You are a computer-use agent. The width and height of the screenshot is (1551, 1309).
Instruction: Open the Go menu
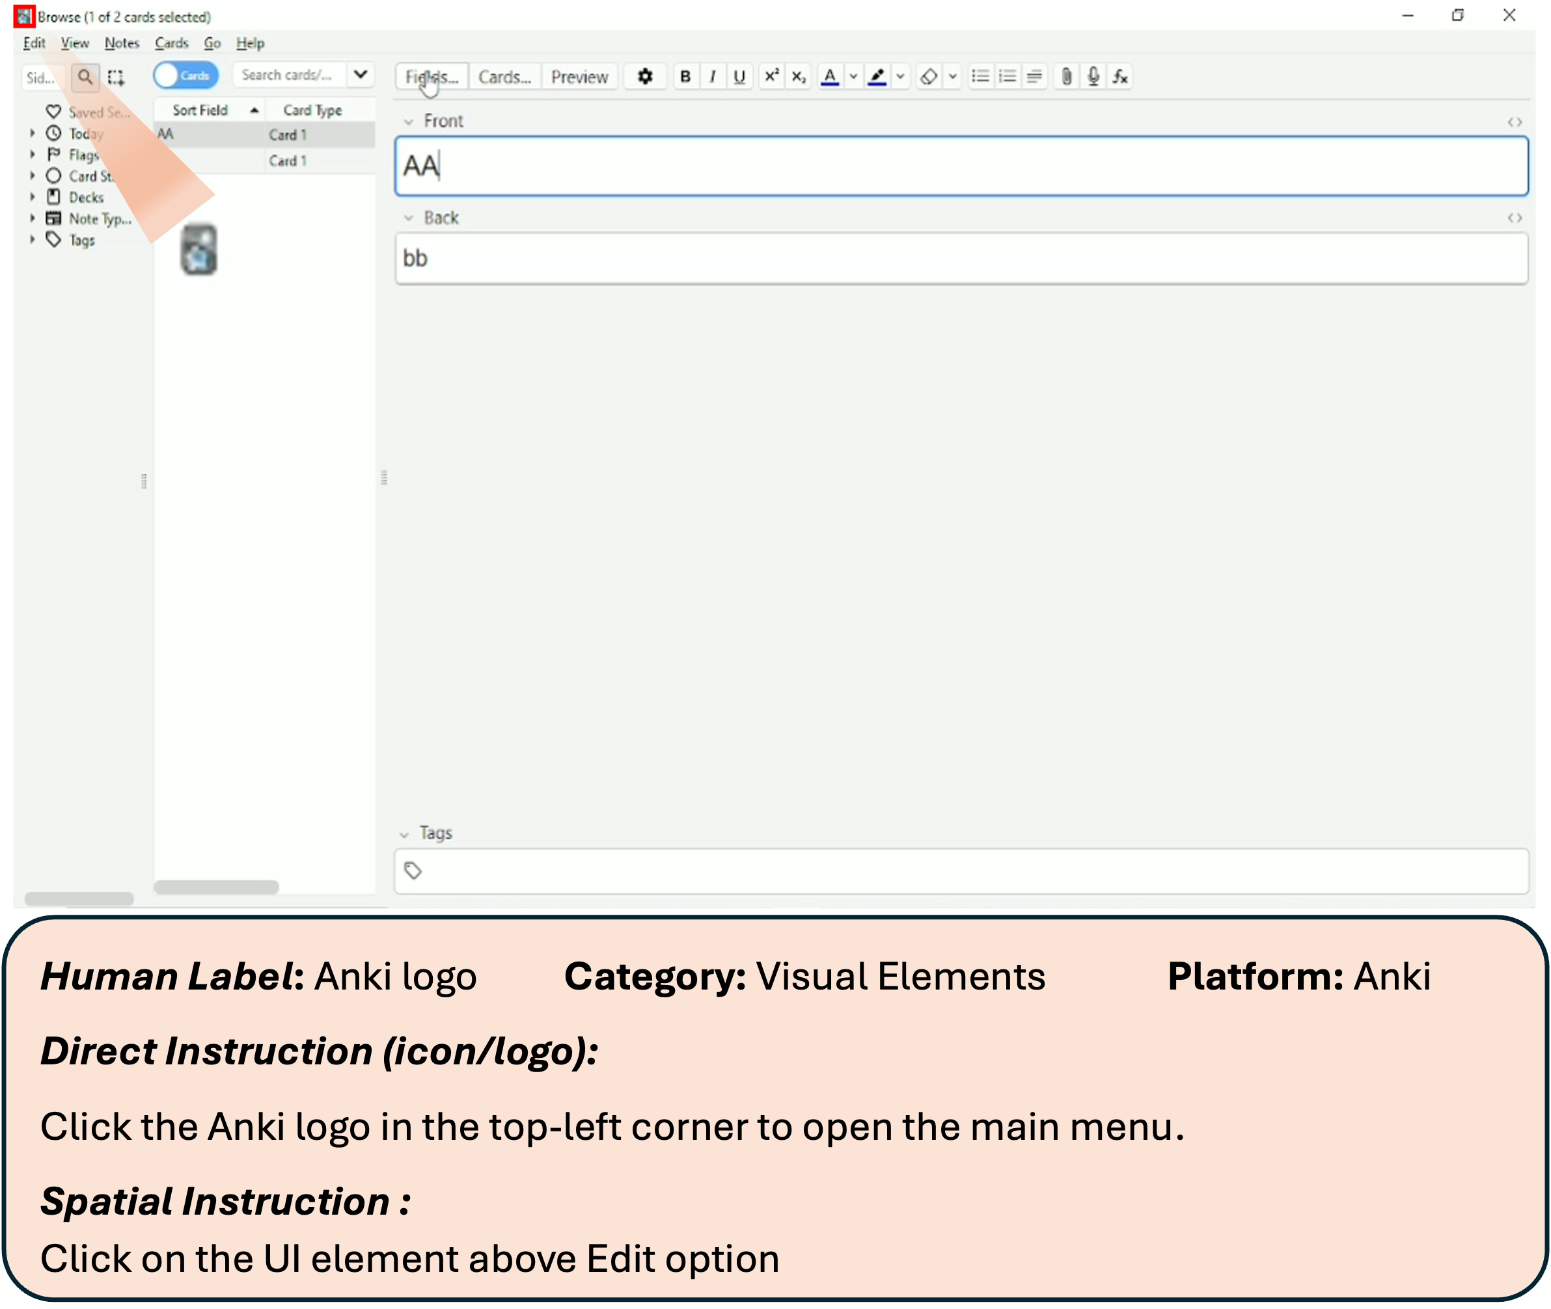pyautogui.click(x=212, y=43)
